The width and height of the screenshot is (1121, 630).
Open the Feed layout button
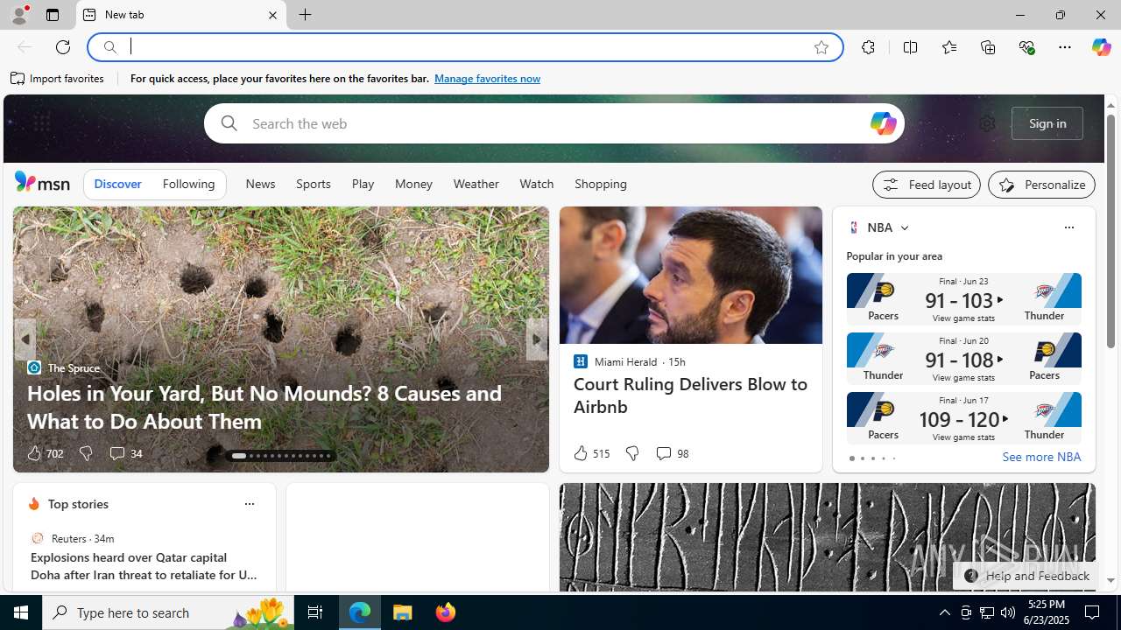pos(926,185)
